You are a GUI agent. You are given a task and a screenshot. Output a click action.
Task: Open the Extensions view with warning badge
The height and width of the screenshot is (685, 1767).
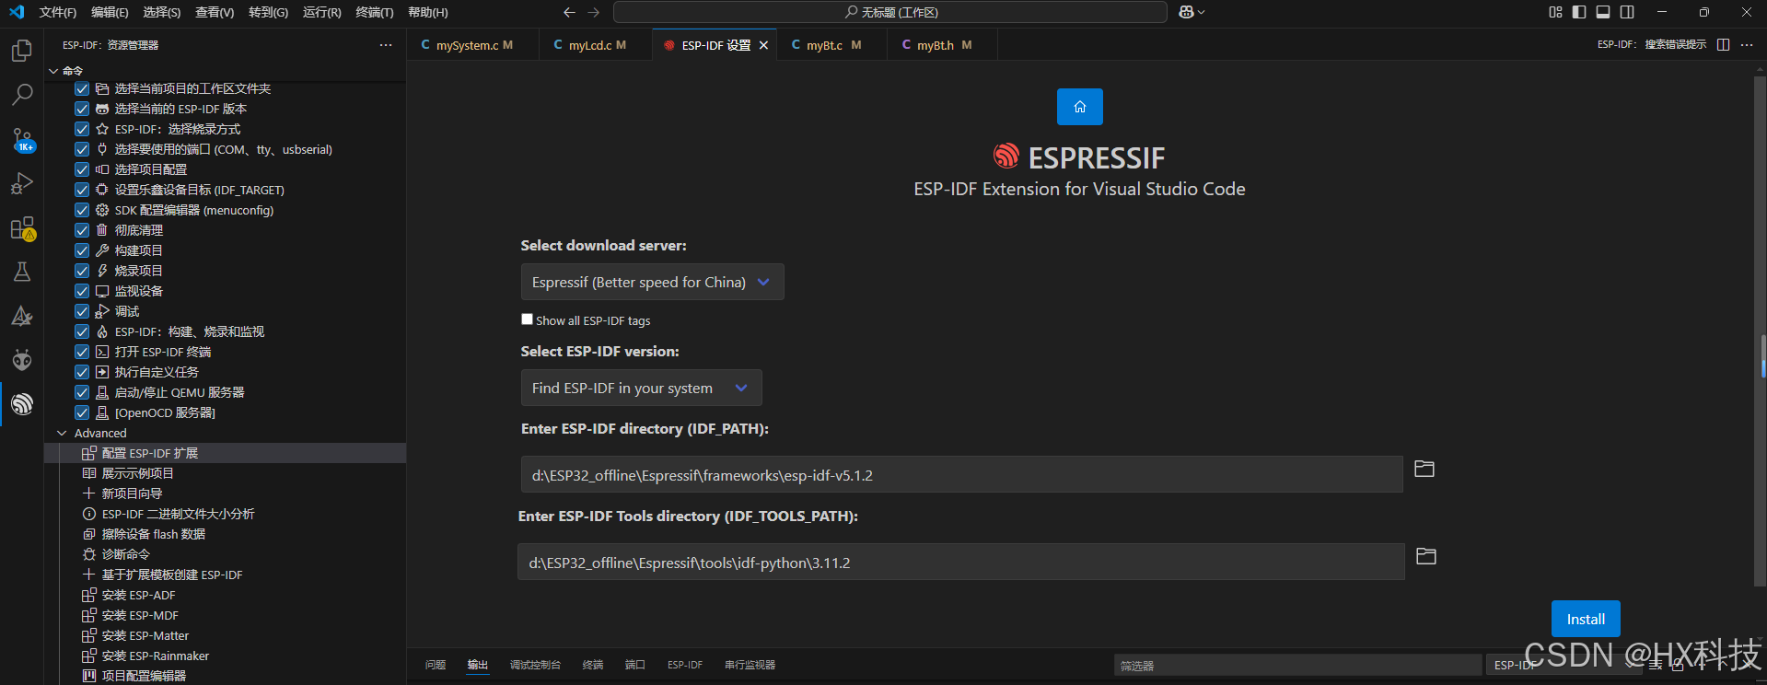point(22,228)
